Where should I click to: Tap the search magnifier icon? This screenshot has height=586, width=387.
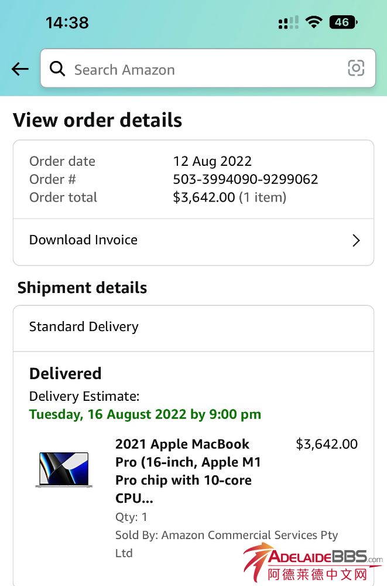[x=57, y=69]
